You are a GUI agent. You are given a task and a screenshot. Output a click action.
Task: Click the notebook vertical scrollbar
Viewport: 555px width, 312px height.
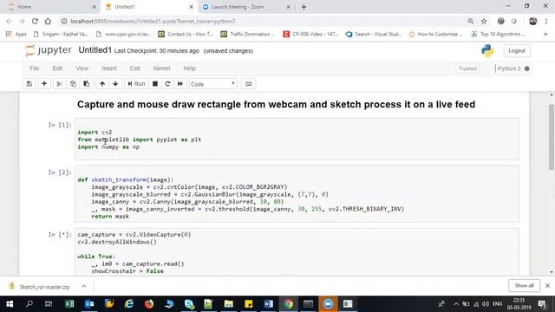click(x=552, y=138)
